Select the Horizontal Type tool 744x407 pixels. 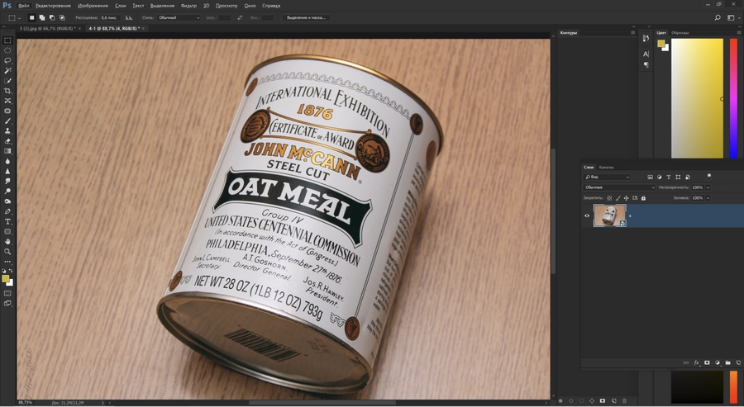7,222
